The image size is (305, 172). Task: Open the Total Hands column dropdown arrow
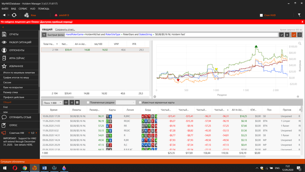tap(57, 44)
